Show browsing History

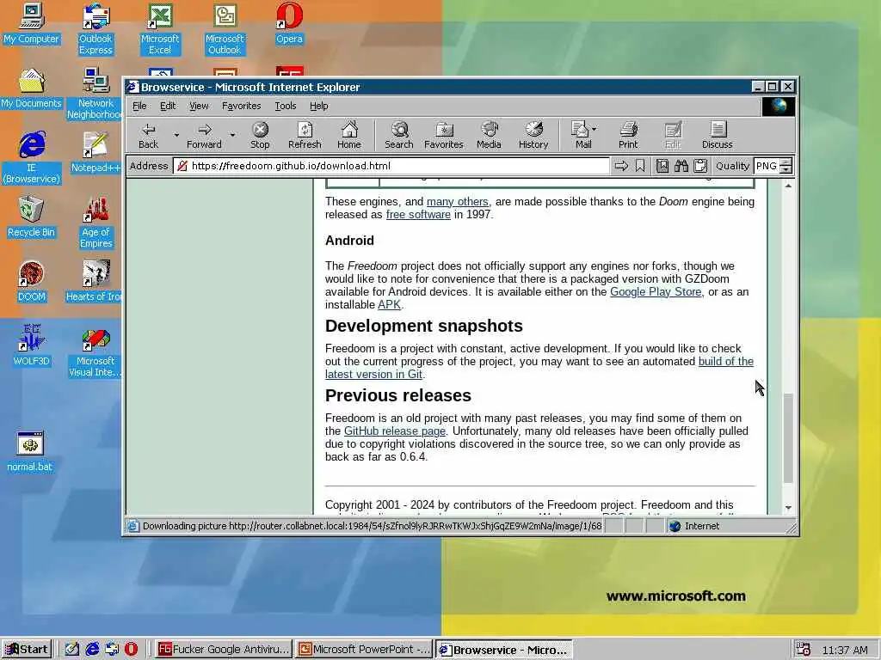point(533,135)
